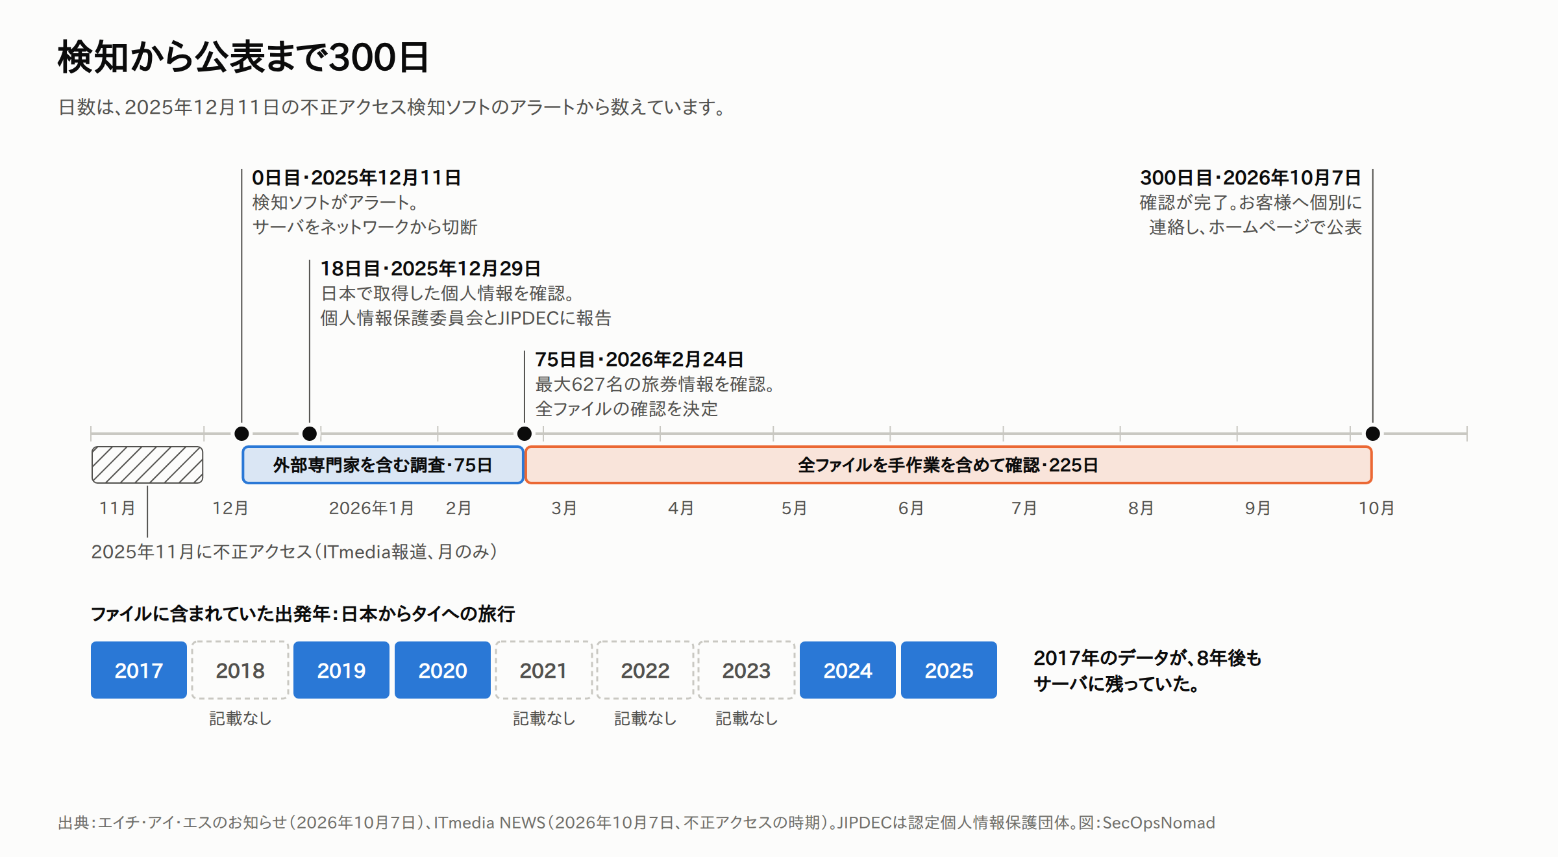Click the heading 300日目·2026年10月7日
1558x857 pixels.
[1251, 177]
